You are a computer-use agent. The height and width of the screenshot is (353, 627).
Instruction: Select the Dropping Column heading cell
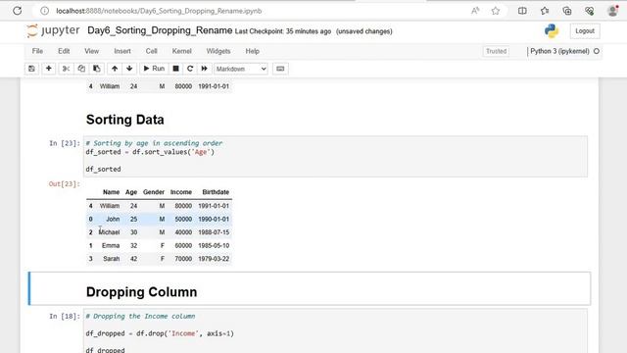pyautogui.click(x=141, y=292)
